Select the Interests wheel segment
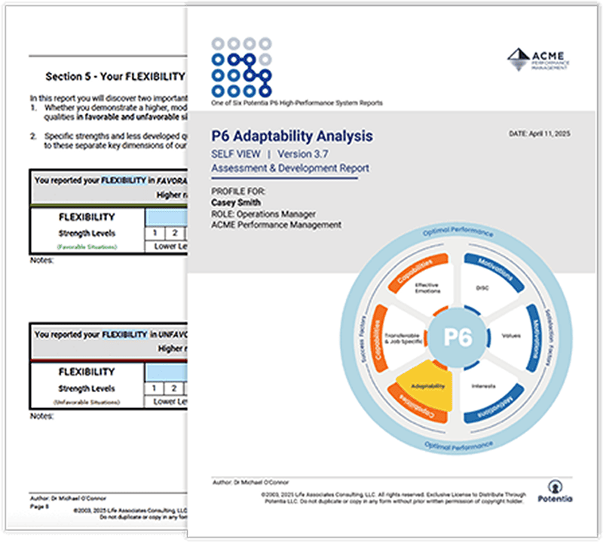This screenshot has width=603, height=543. (x=483, y=386)
